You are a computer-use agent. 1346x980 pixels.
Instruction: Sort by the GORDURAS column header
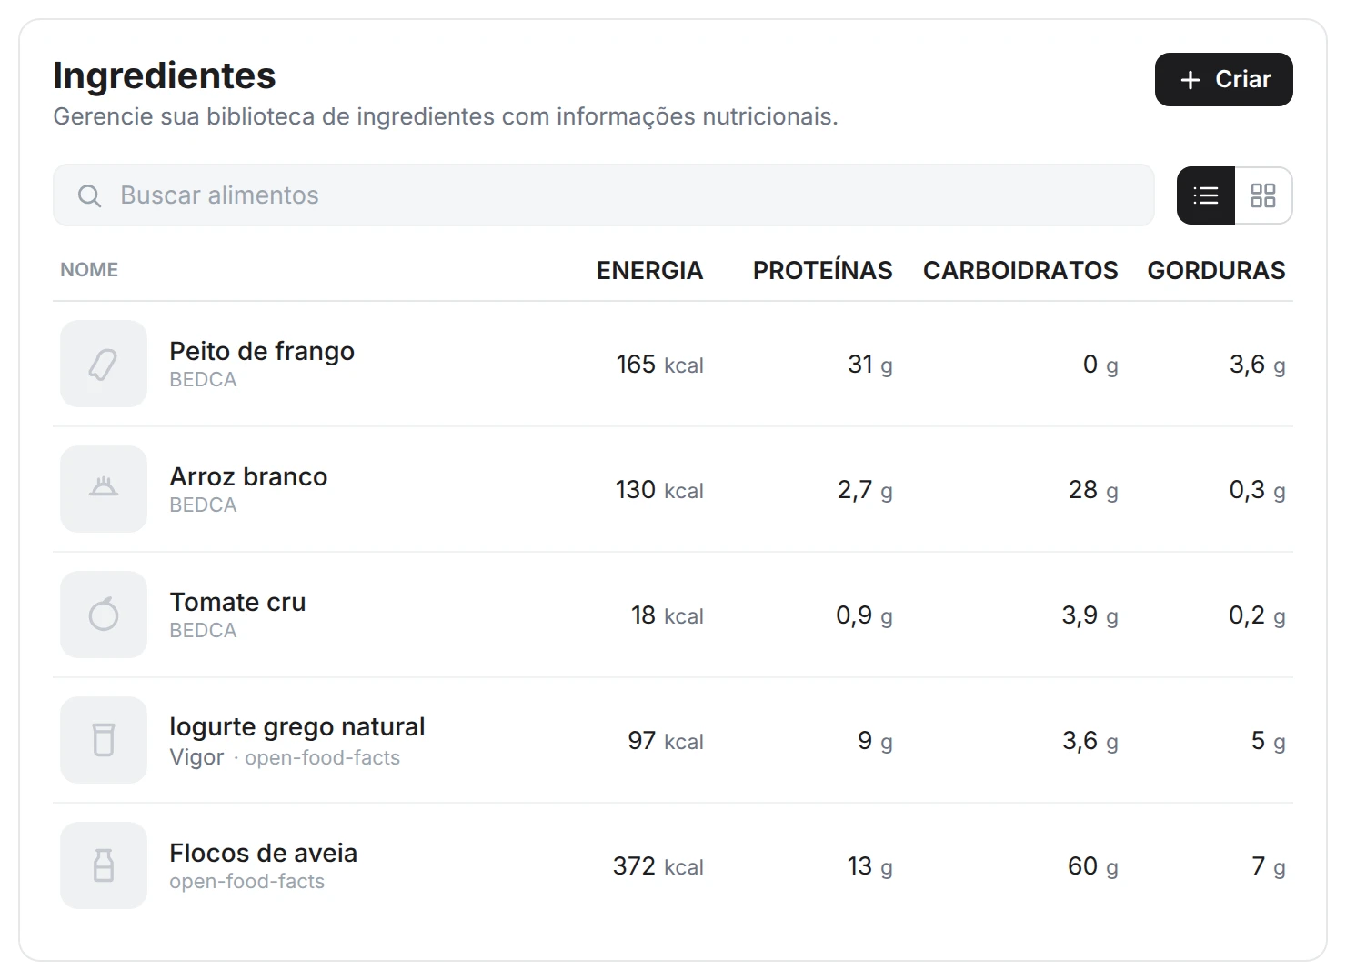1216,270
